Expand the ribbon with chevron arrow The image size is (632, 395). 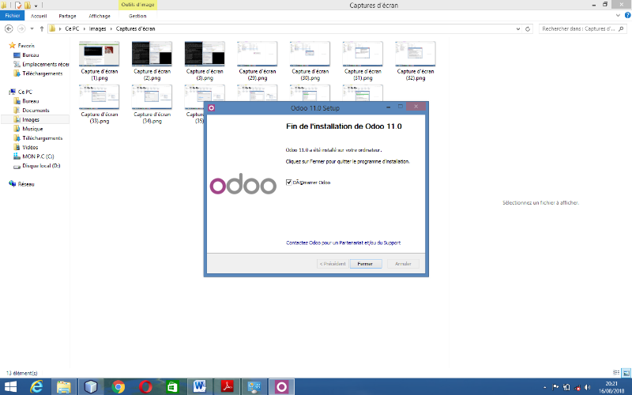(x=619, y=15)
